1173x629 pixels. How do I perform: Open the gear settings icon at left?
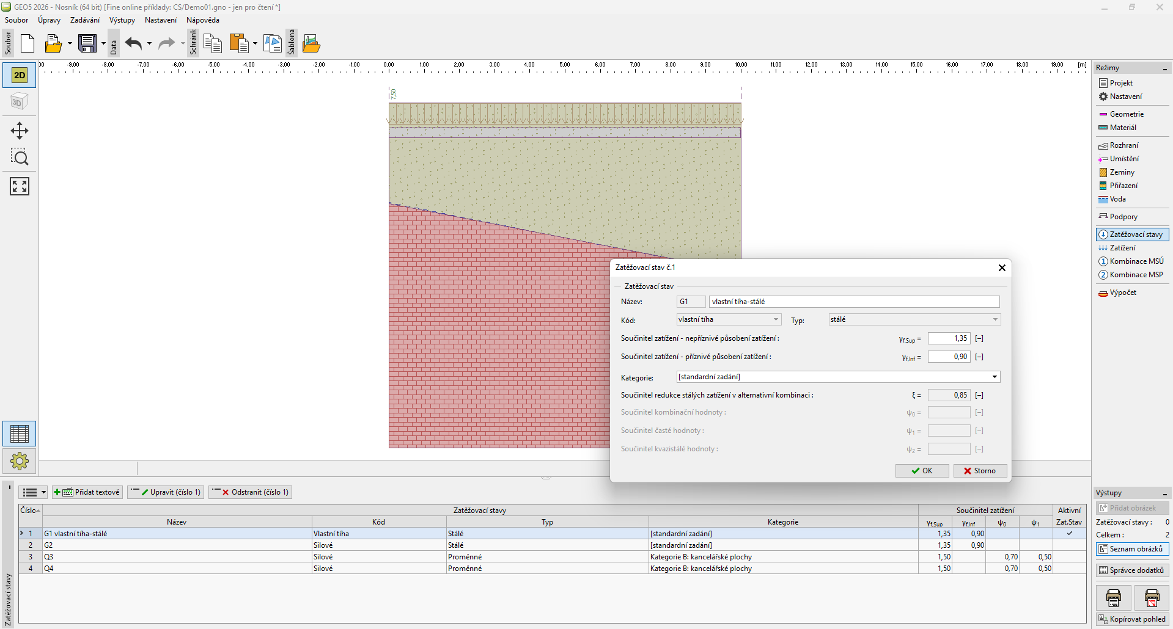(x=20, y=461)
